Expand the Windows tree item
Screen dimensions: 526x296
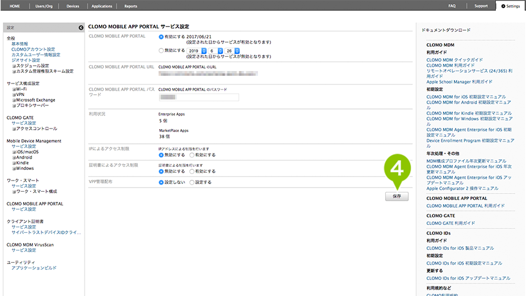[14, 169]
